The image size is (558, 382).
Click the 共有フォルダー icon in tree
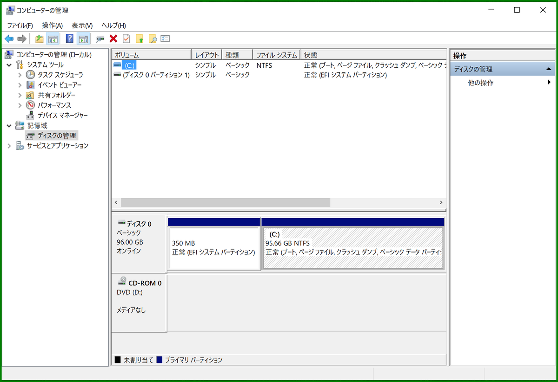pos(30,95)
